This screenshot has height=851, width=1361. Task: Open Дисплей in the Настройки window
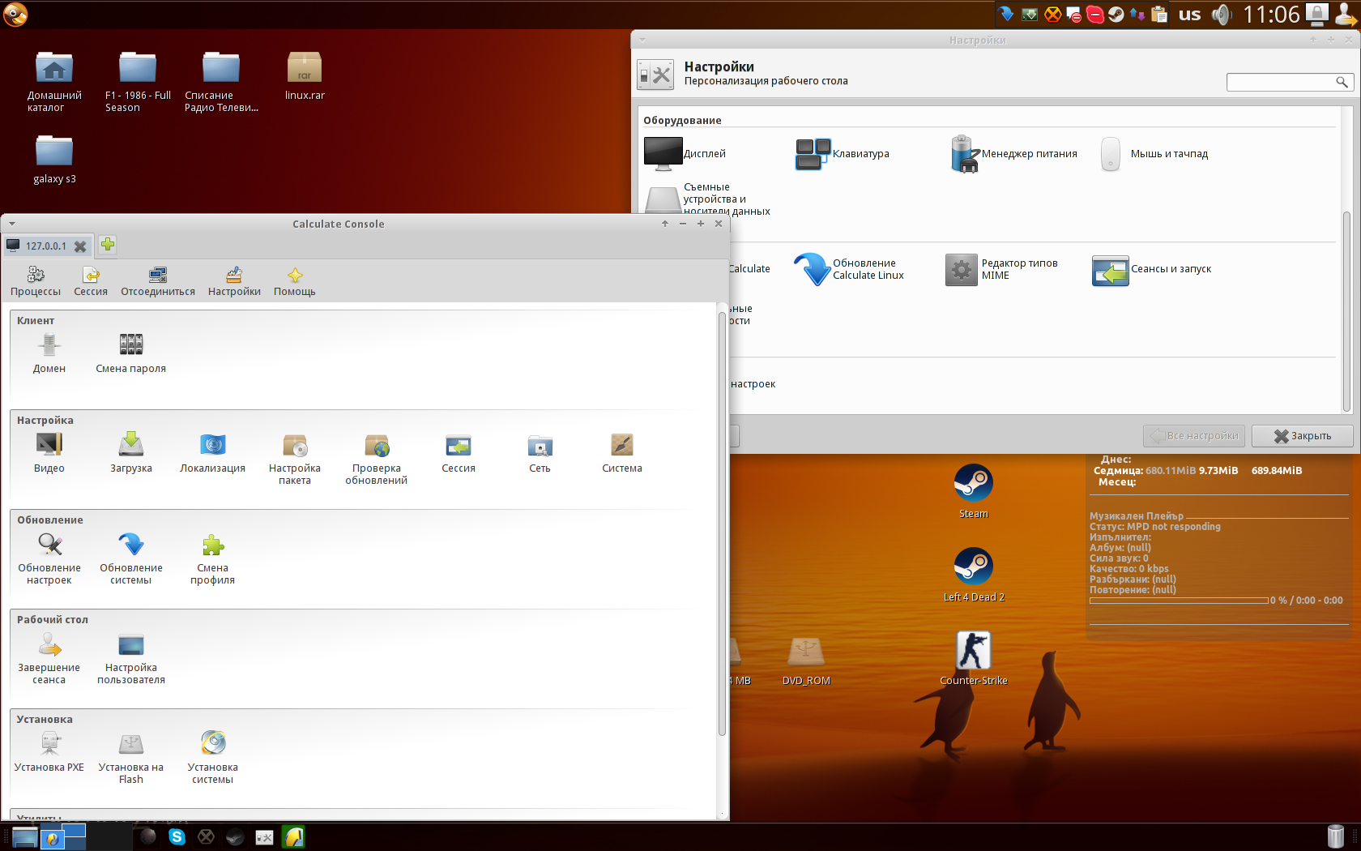[685, 154]
